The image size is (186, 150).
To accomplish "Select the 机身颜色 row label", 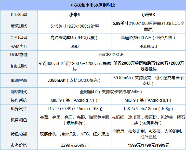I will (19, 120).
